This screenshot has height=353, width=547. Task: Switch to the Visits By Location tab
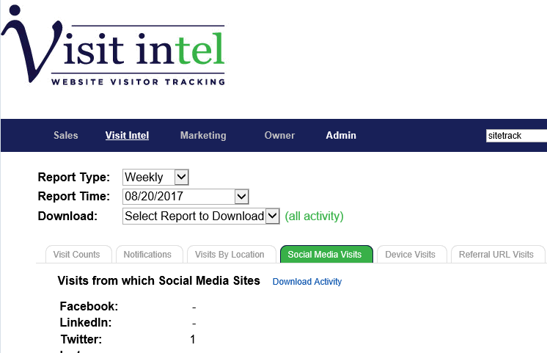232,255
